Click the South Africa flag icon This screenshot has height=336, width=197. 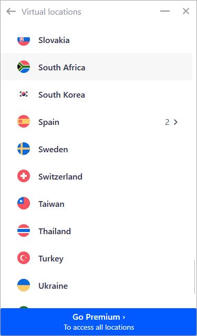(x=24, y=67)
